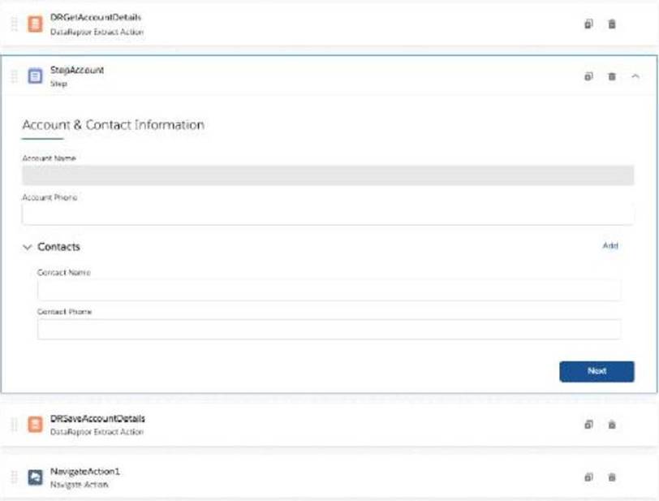Viewport: 659px width, 501px height.
Task: Select the DRSaveAccountDetails row title
Action: [97, 419]
